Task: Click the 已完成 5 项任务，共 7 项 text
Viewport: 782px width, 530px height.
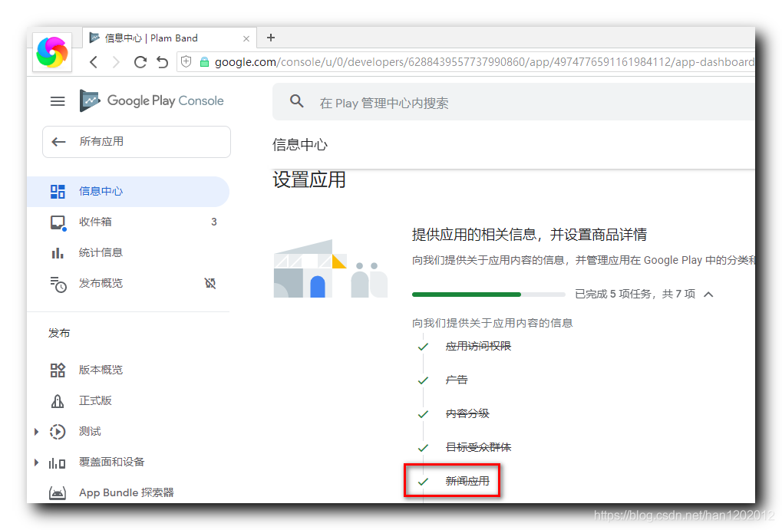Action: [635, 295]
